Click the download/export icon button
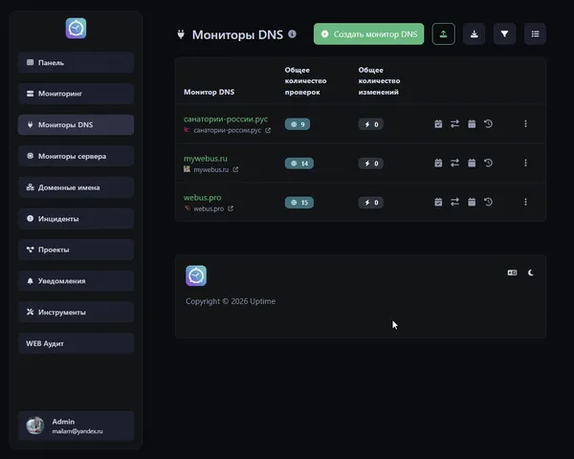Viewport: 574px width, 459px height. 474,34
